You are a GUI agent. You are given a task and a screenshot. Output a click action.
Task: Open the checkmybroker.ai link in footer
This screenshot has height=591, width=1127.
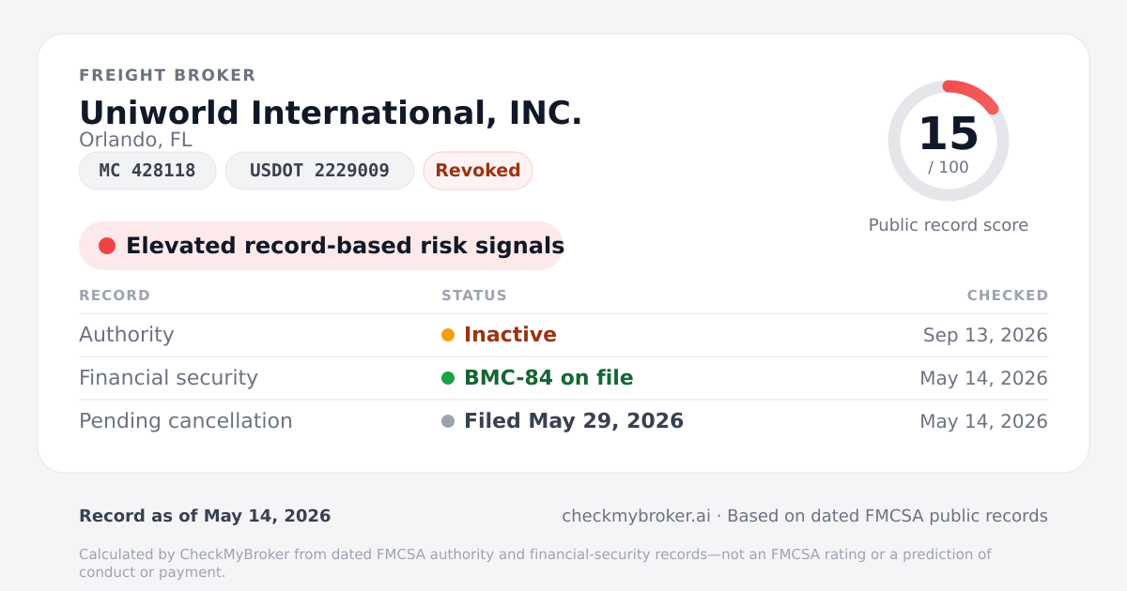pos(636,516)
